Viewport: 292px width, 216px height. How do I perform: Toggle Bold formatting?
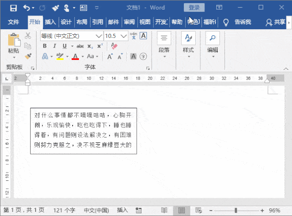pyautogui.click(x=45, y=46)
